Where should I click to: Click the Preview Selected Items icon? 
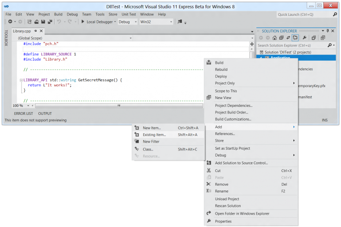coord(314,38)
